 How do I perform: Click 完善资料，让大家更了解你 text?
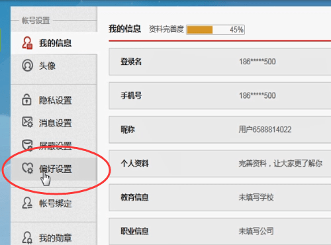281,164
